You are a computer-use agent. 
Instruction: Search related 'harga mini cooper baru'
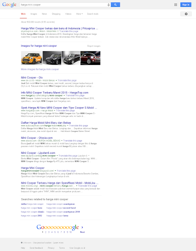click(x=32, y=208)
